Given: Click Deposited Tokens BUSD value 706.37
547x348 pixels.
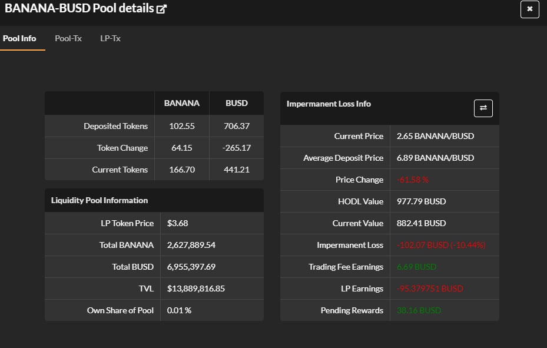Looking at the screenshot, I should click(x=237, y=126).
